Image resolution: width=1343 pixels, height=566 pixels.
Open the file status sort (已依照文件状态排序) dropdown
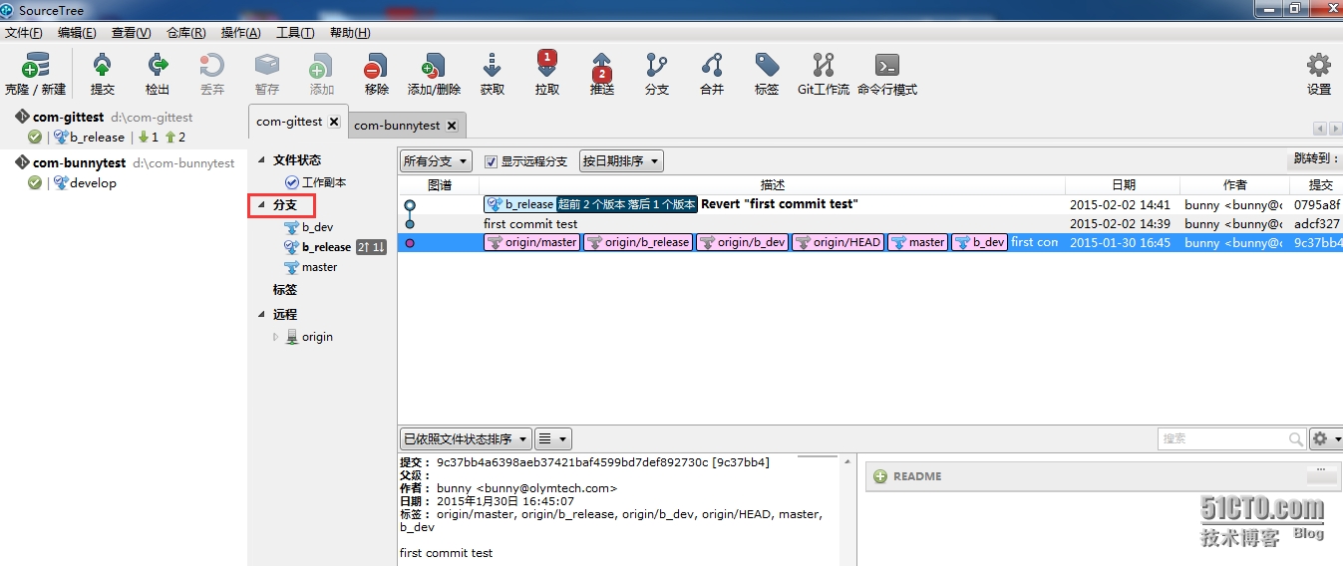(x=466, y=438)
